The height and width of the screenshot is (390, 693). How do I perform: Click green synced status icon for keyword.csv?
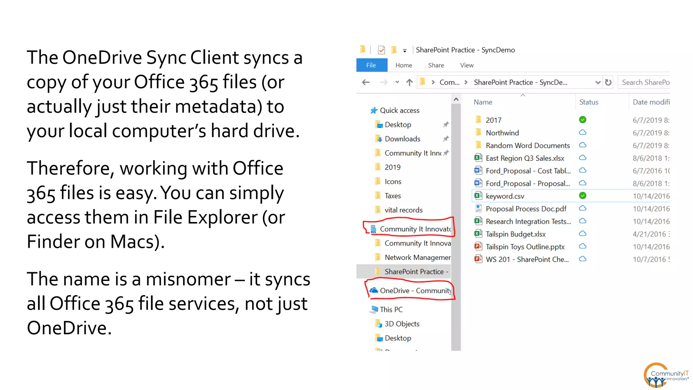[x=583, y=195]
